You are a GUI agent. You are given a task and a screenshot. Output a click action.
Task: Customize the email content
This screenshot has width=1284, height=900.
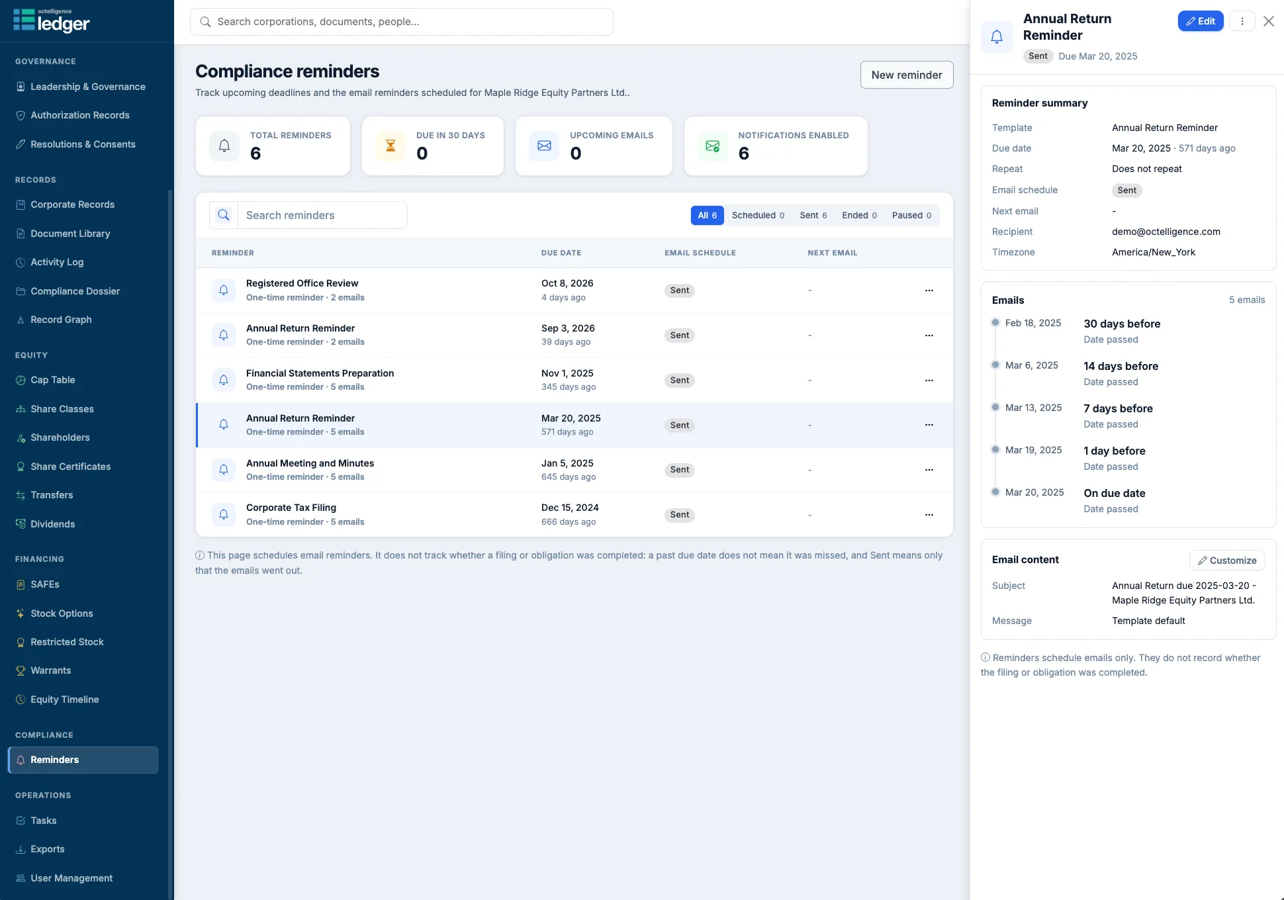click(1227, 561)
